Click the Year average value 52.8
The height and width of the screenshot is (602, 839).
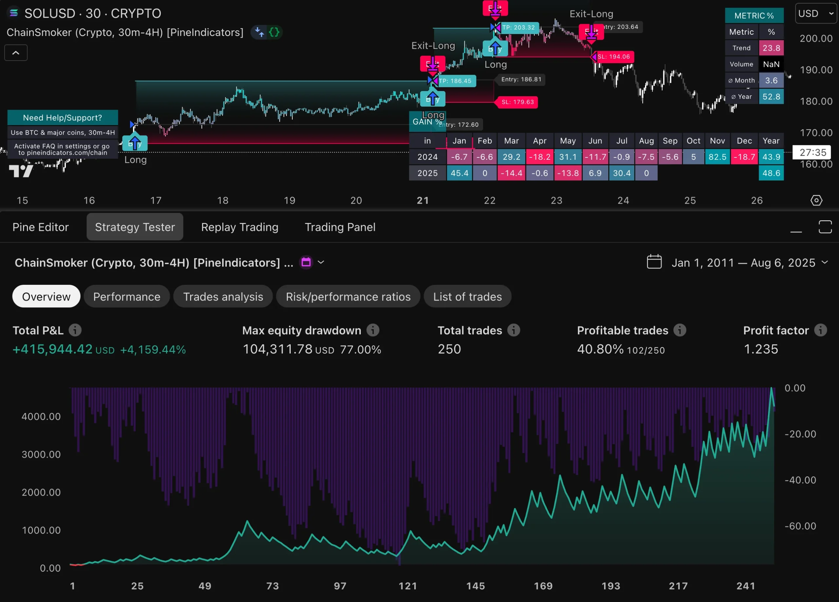771,97
